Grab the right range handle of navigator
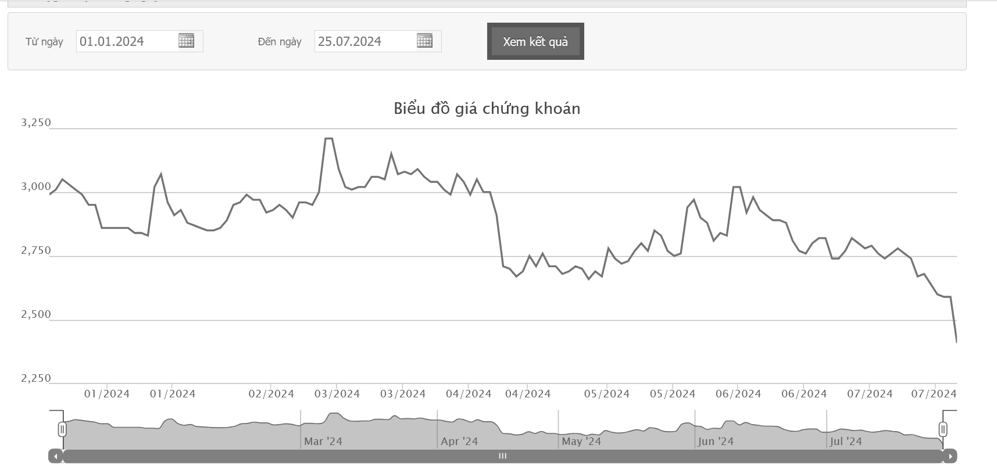Screen dimensions: 997x470 coord(943,429)
